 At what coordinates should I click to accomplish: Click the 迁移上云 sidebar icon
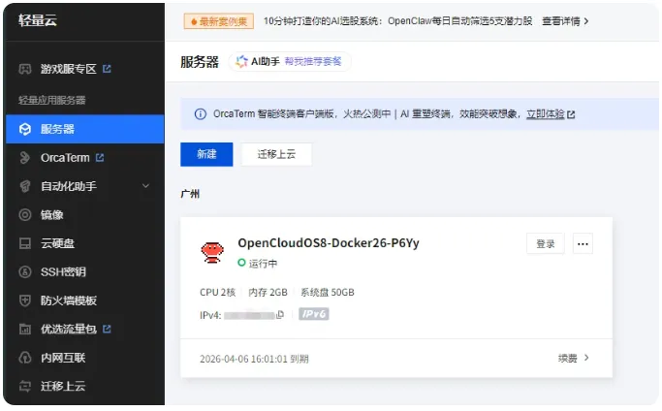tap(25, 386)
